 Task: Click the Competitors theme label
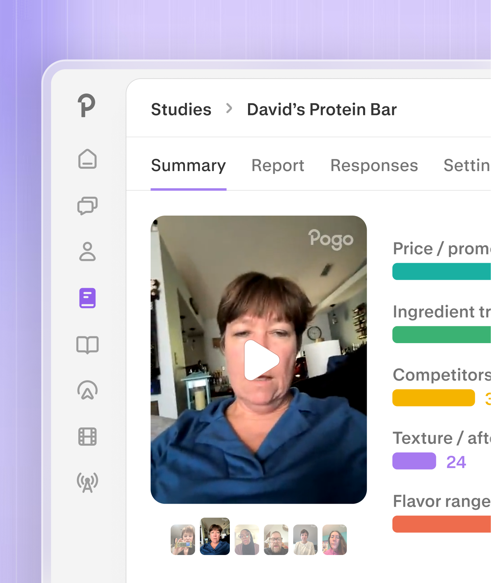442,374
